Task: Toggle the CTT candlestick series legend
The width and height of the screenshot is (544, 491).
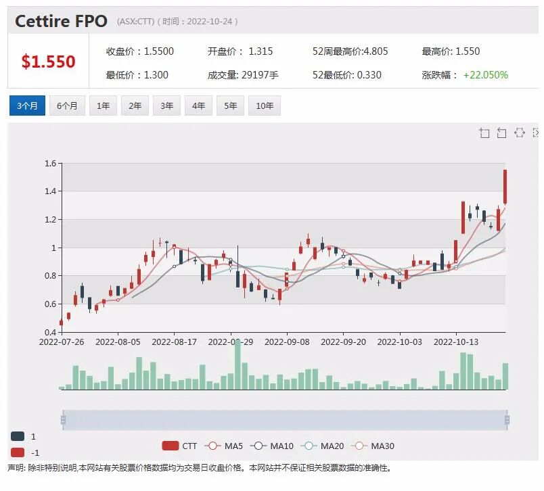Action: [179, 446]
